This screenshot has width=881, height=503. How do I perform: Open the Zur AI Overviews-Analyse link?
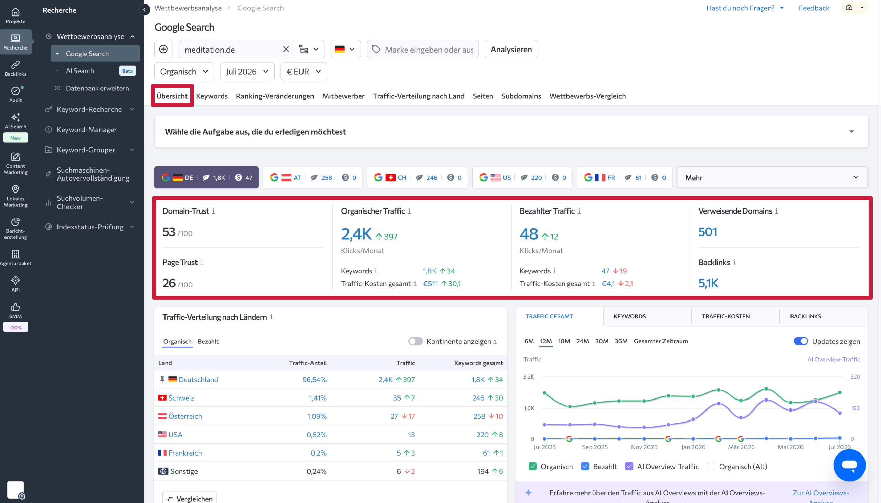click(821, 496)
